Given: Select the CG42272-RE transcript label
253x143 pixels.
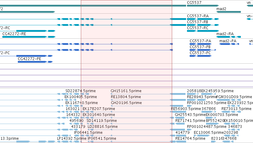Looking at the screenshot, I should 14,34.
